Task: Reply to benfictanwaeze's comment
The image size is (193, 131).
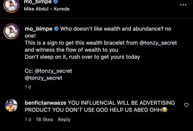Action: (x=64, y=120)
